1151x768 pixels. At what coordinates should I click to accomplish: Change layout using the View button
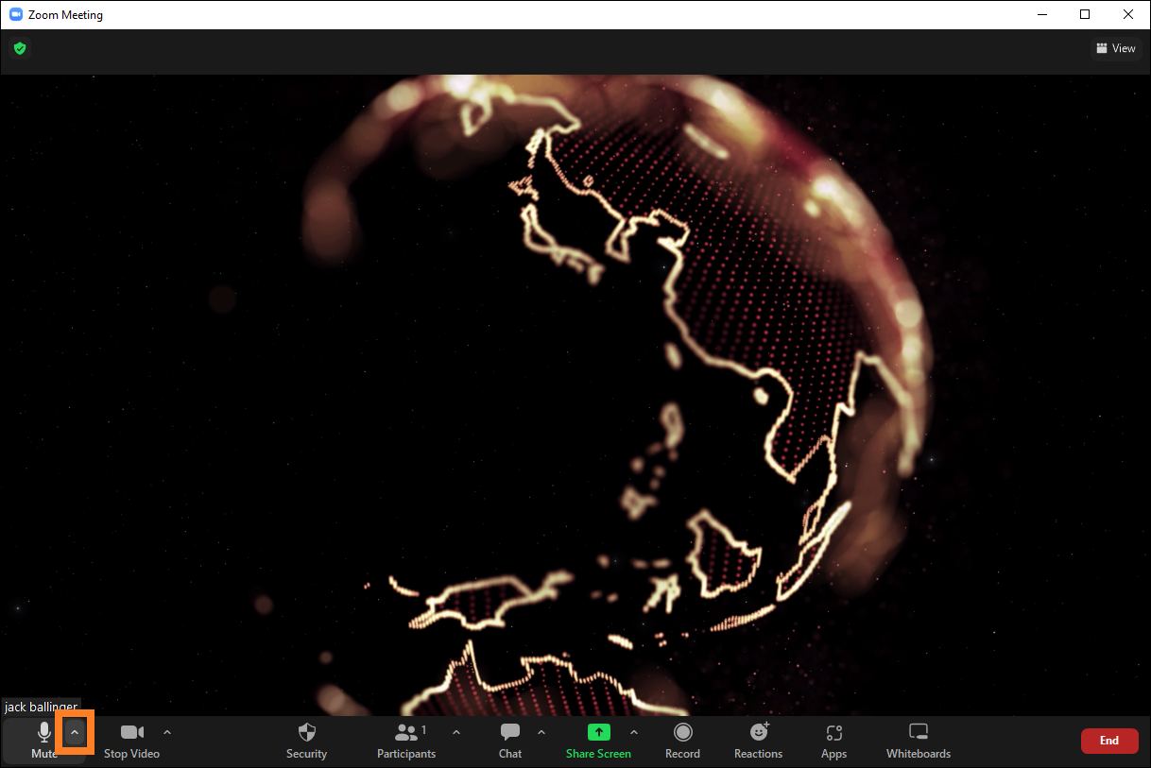click(x=1115, y=48)
